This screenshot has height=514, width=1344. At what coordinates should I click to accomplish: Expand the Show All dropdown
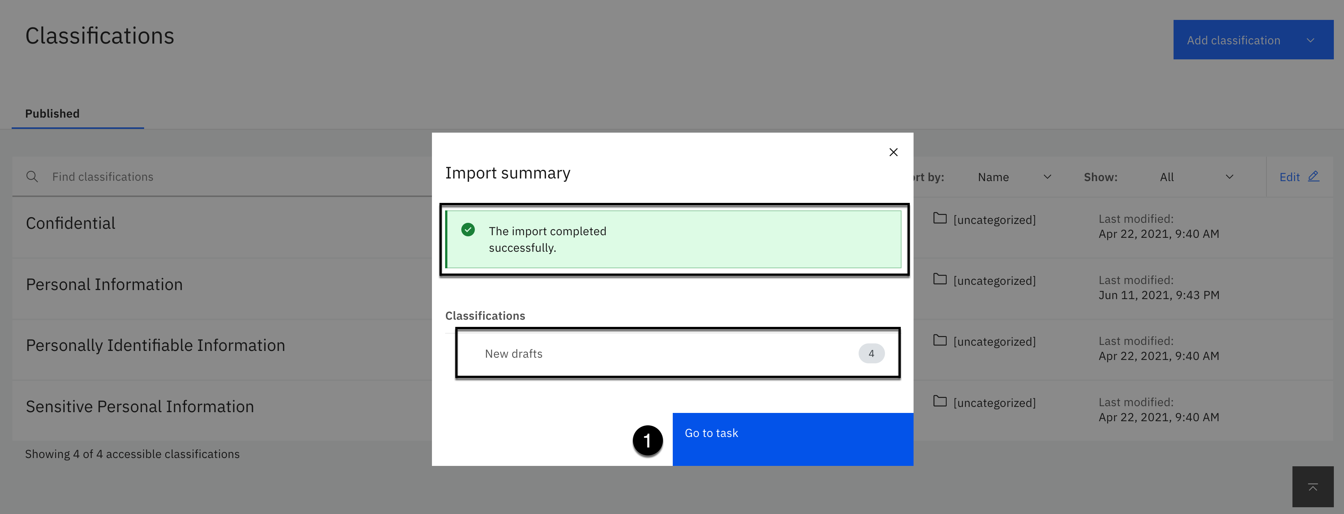[1195, 177]
